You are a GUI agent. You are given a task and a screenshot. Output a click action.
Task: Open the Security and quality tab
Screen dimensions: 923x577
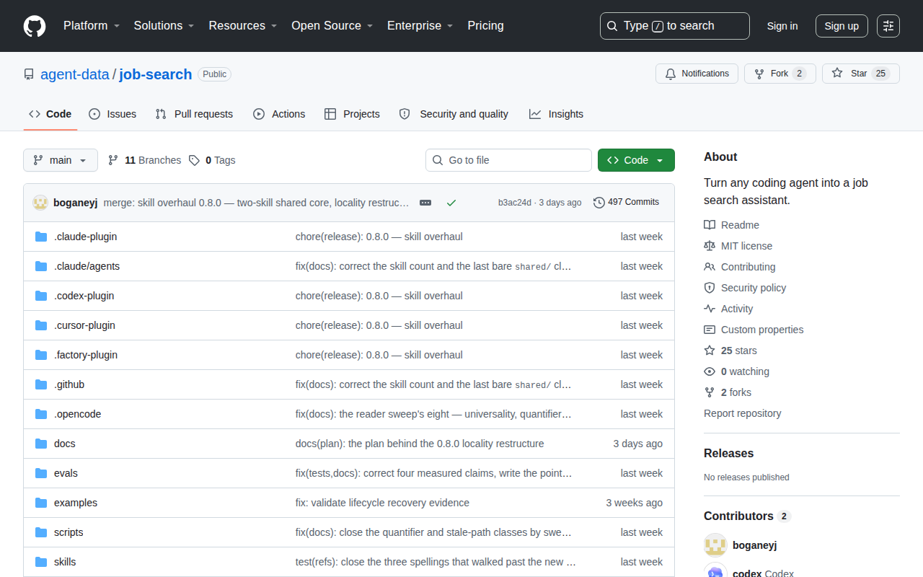click(x=454, y=114)
